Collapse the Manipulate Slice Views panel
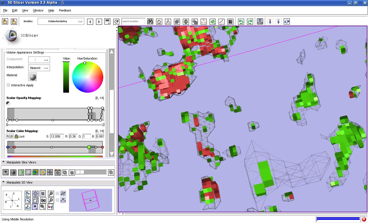 click(4, 162)
